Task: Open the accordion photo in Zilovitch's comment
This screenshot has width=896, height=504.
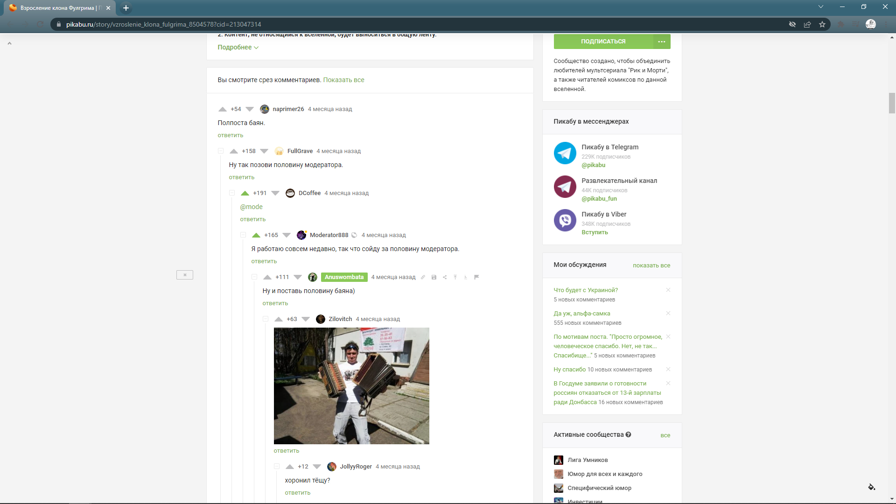Action: [x=351, y=385]
